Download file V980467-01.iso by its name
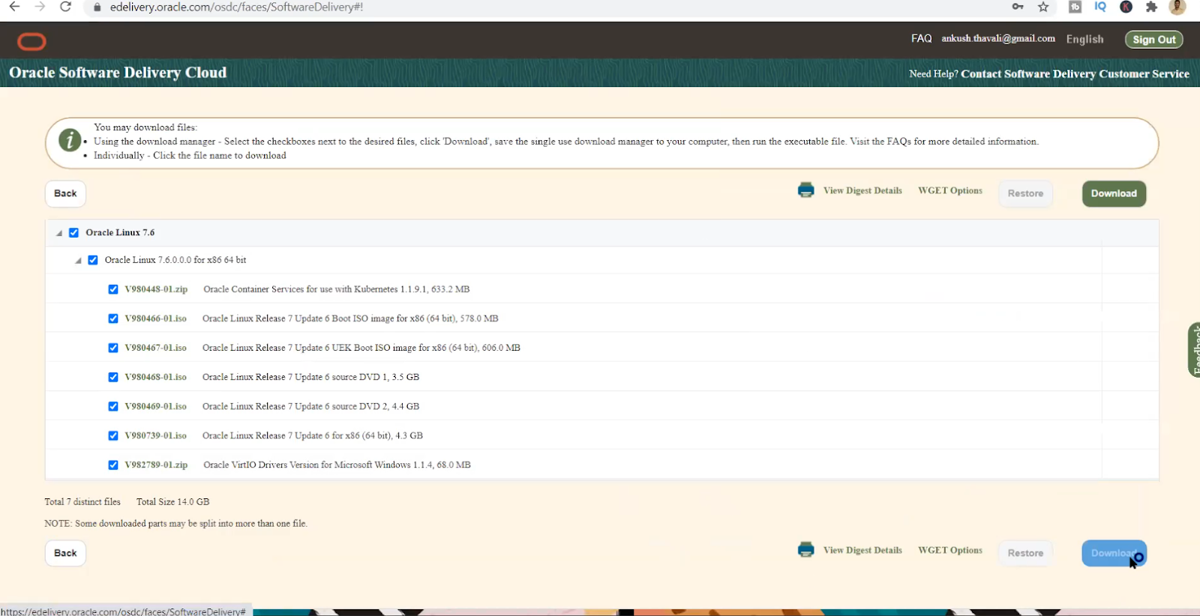This screenshot has height=616, width=1200. [x=155, y=348]
